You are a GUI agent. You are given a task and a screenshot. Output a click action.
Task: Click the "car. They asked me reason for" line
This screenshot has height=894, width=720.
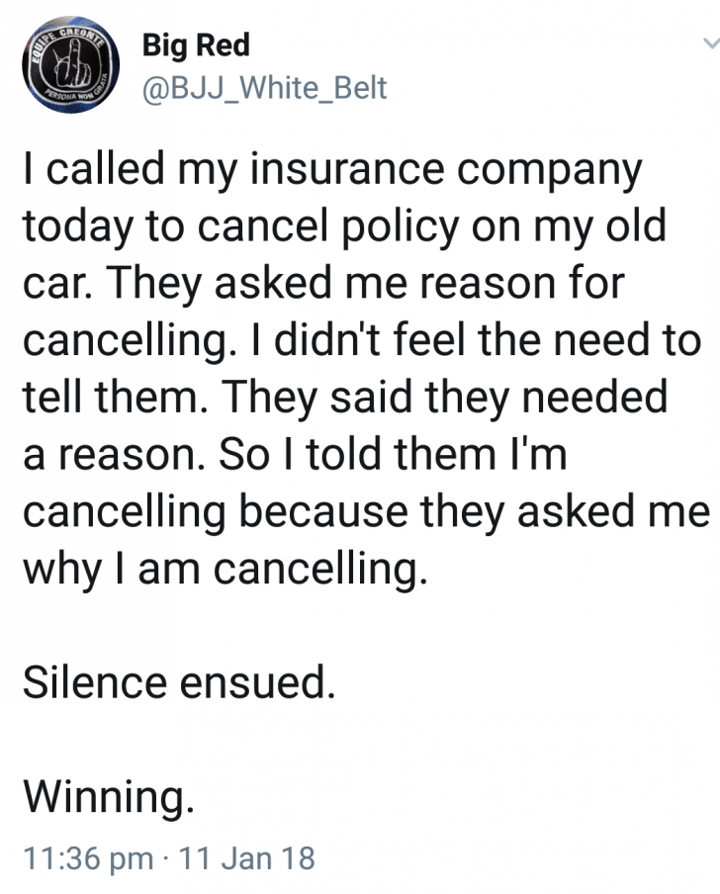pyautogui.click(x=323, y=285)
